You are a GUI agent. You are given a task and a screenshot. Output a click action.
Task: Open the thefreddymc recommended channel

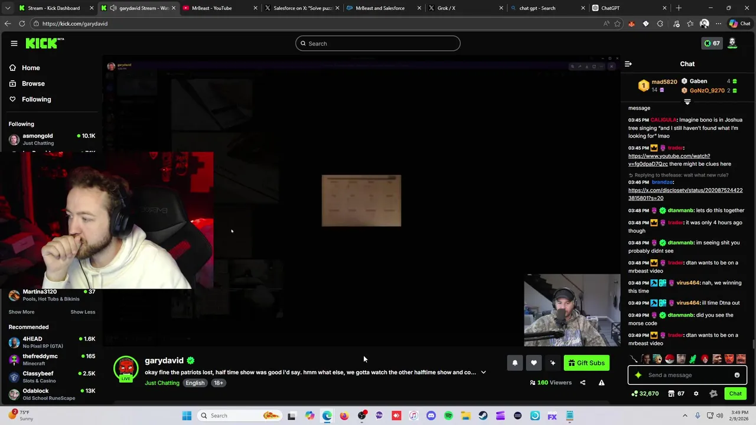tap(52, 359)
